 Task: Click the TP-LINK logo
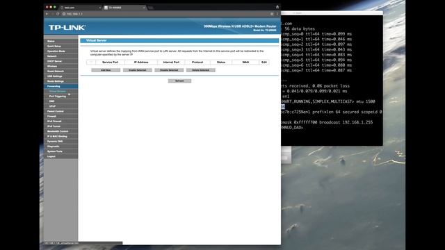point(67,28)
